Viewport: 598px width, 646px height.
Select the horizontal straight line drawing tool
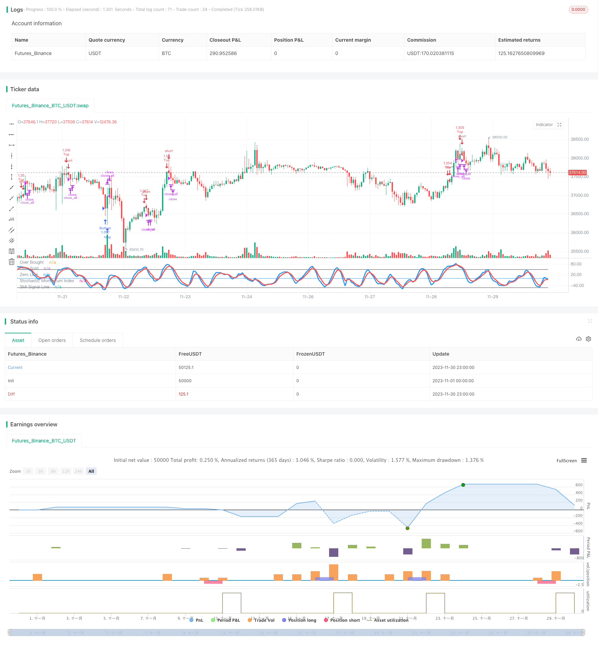[x=12, y=124]
